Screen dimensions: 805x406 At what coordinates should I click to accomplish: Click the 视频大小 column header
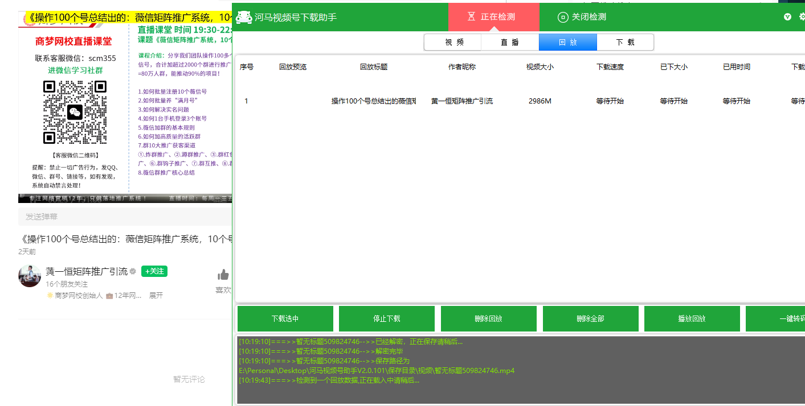pos(540,67)
